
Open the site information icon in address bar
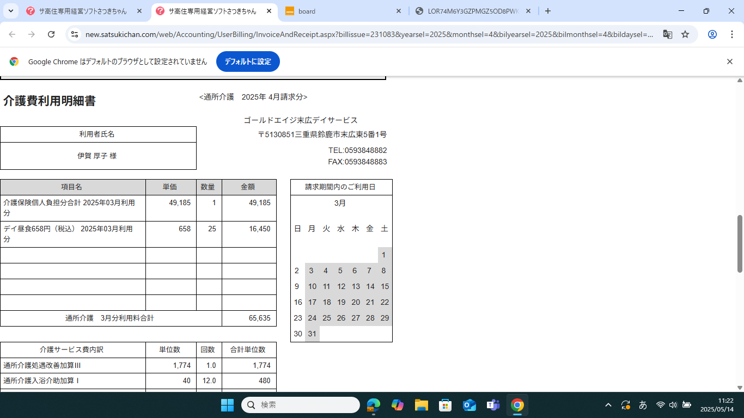pos(75,34)
